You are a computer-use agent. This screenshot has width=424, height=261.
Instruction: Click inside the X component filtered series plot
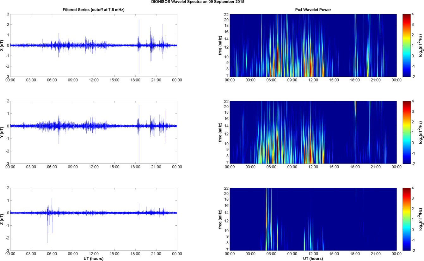tap(94, 45)
